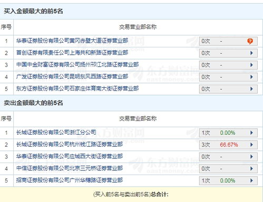Open 长城证券 杭州钱江路证券营业部 link
Screen dimensions: 263x202
click(70, 144)
